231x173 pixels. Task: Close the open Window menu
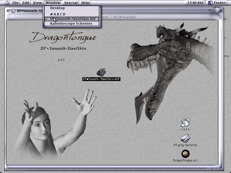(53, 3)
